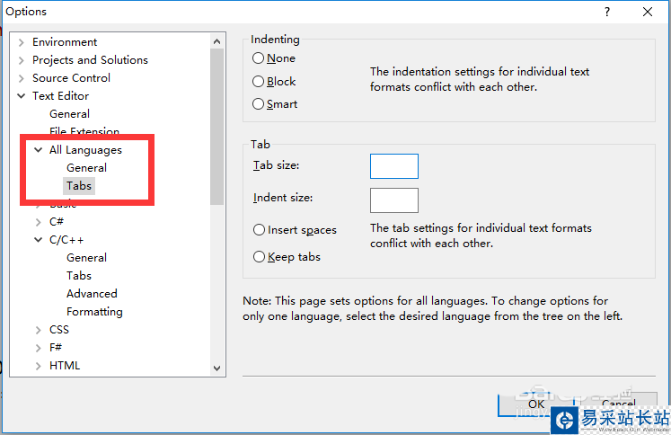This screenshot has height=435, width=671.
Task: Choose Smart indenting radio button
Action: (259, 104)
